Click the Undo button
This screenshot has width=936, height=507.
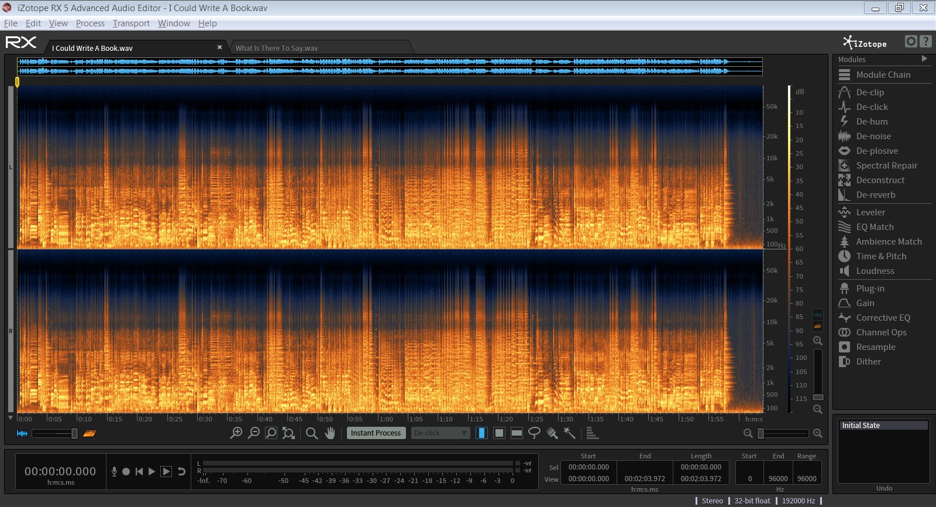(x=884, y=488)
